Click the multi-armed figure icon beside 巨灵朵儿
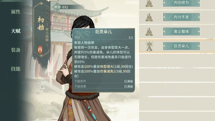 click(x=149, y=46)
